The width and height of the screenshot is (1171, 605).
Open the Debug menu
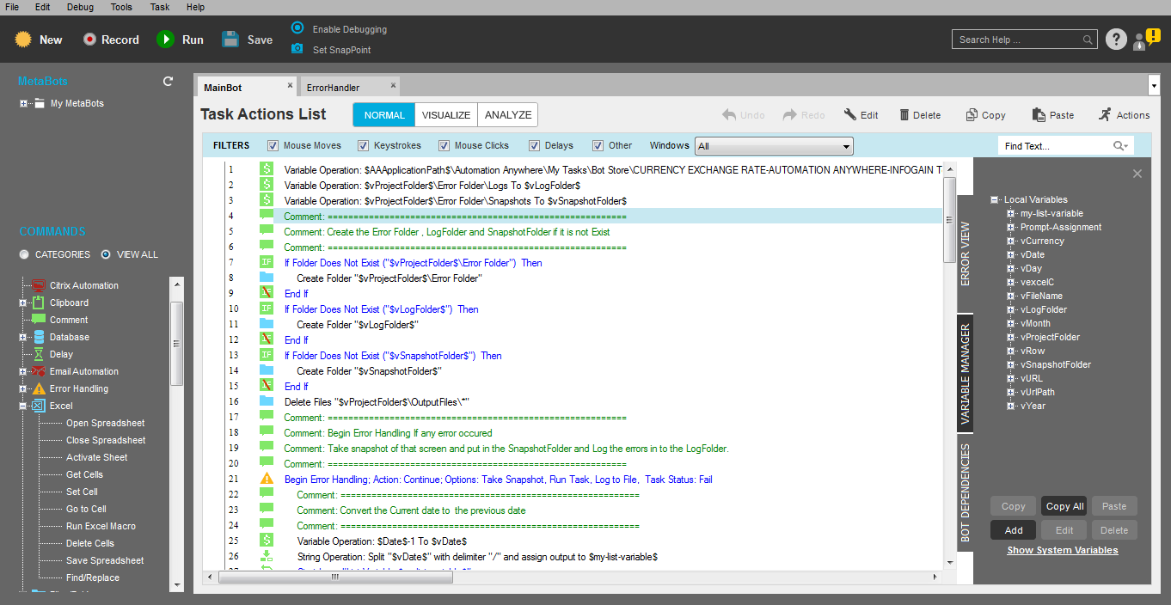point(80,7)
